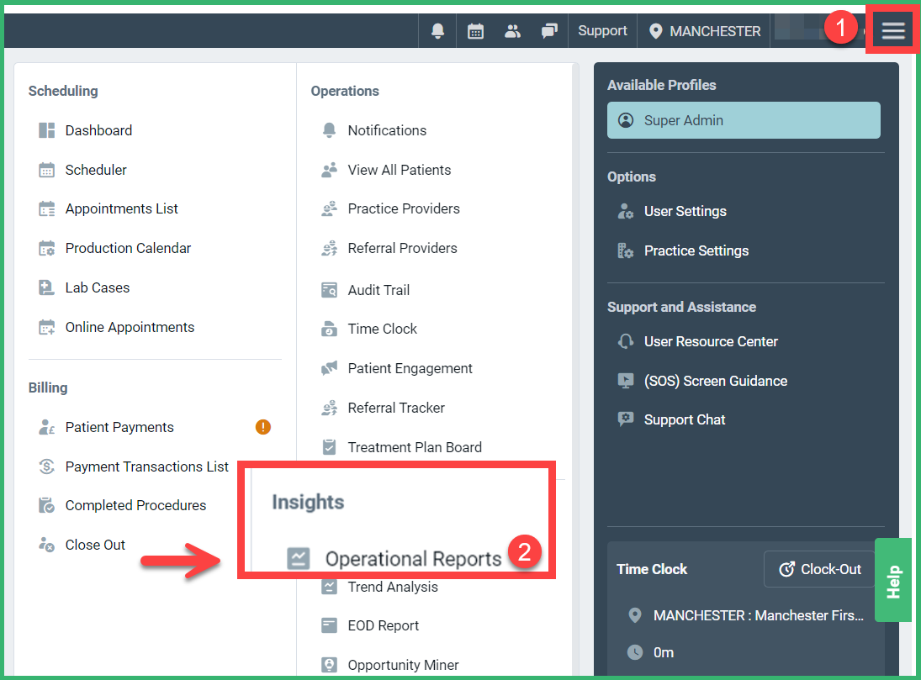
Task: Click the Patient Engagement megaphone icon
Action: 330,368
